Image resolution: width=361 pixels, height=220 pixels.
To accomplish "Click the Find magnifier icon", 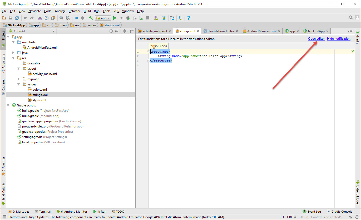I will (61, 18).
